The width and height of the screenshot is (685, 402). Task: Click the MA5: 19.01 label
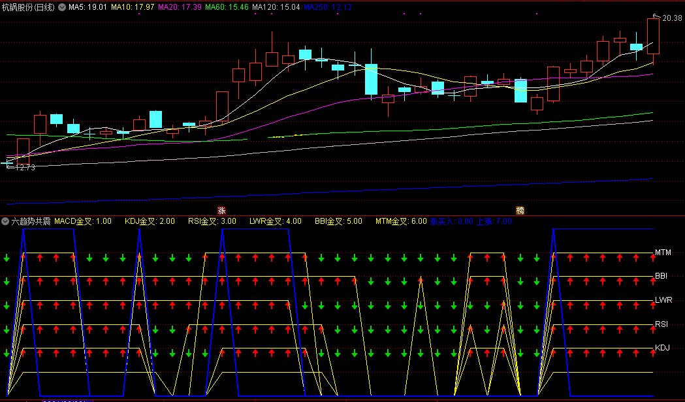[88, 7]
